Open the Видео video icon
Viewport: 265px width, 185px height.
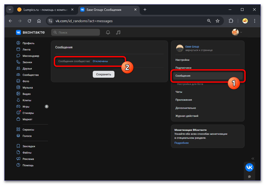click(x=18, y=94)
